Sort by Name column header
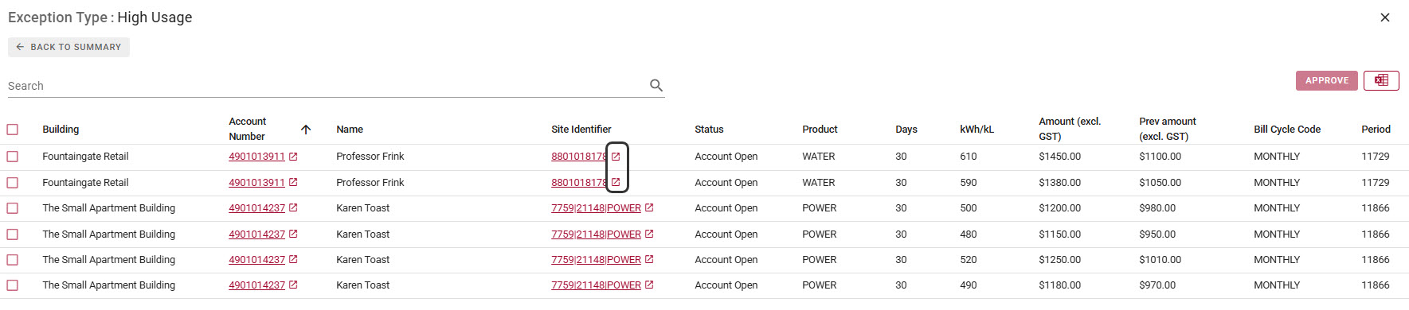This screenshot has height=310, width=1409. [x=350, y=130]
